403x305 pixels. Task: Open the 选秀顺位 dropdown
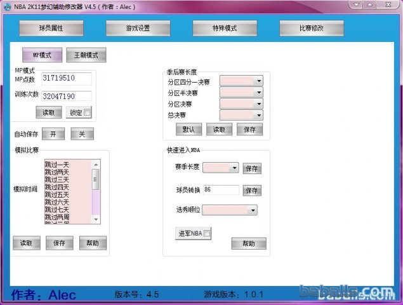[253, 210]
